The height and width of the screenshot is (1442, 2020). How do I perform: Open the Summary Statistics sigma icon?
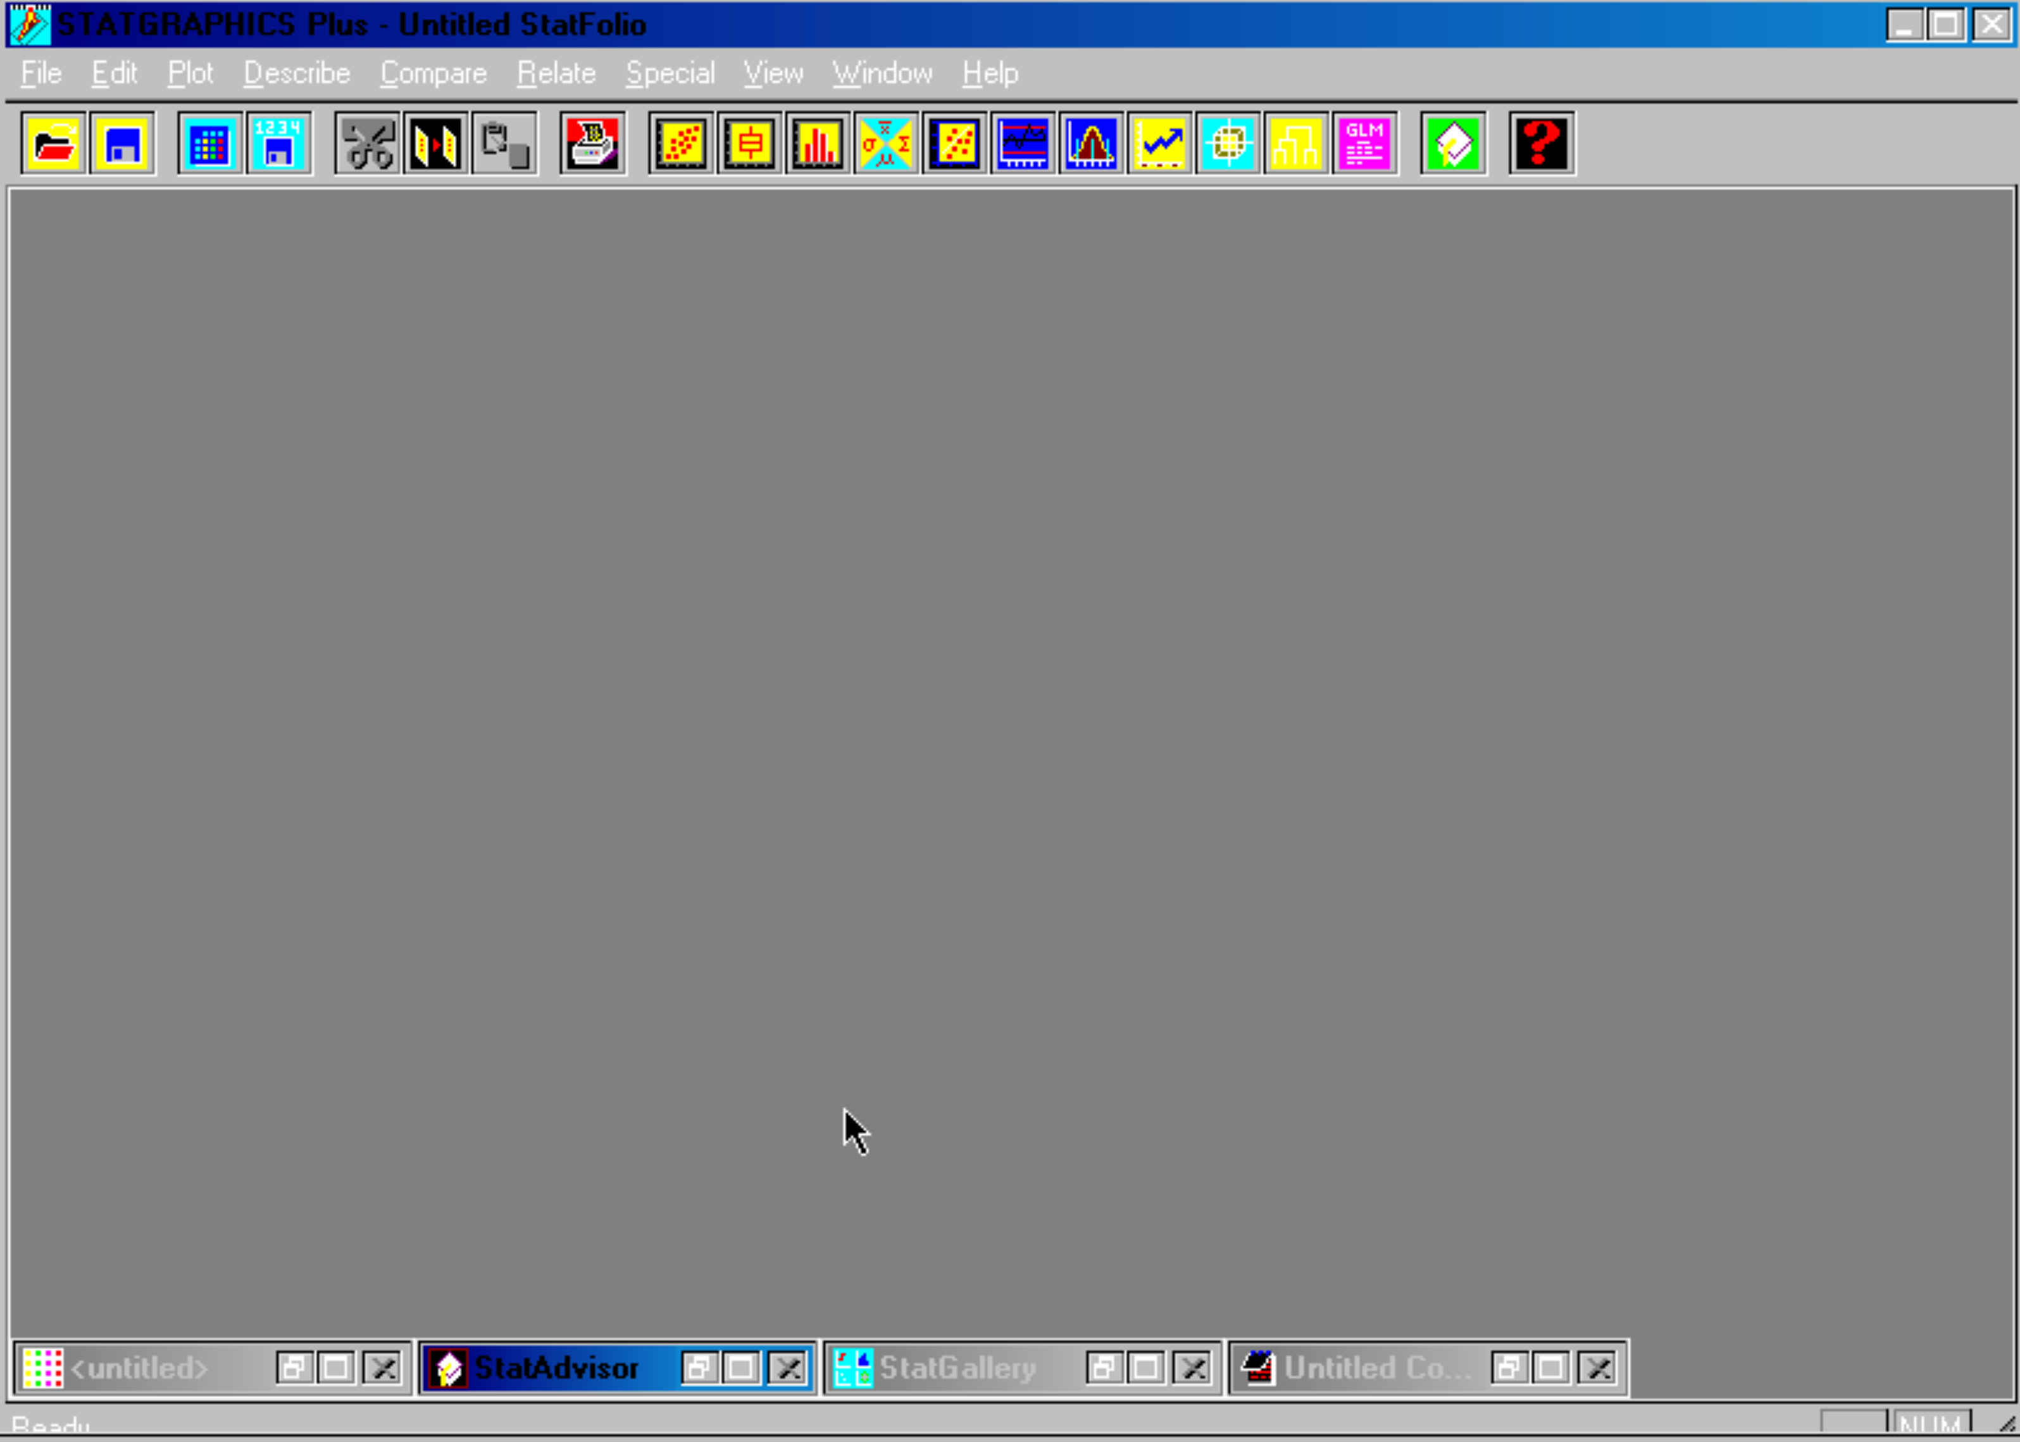click(887, 143)
